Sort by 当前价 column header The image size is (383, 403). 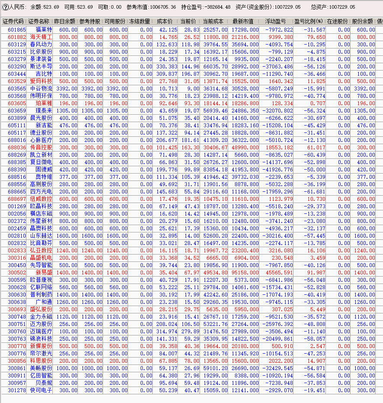pyautogui.click(x=188, y=21)
